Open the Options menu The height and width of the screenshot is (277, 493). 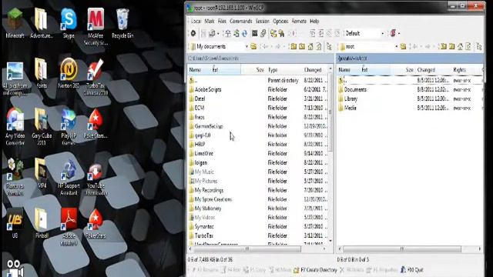[280, 21]
